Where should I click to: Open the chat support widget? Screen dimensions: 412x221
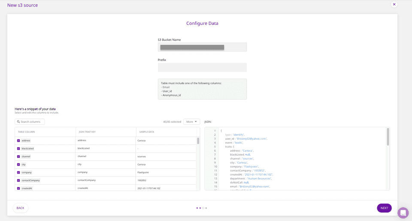[x=403, y=213]
